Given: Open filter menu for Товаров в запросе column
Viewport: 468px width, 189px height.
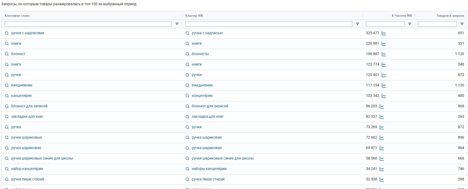Looking at the screenshot, I should tap(462, 24).
